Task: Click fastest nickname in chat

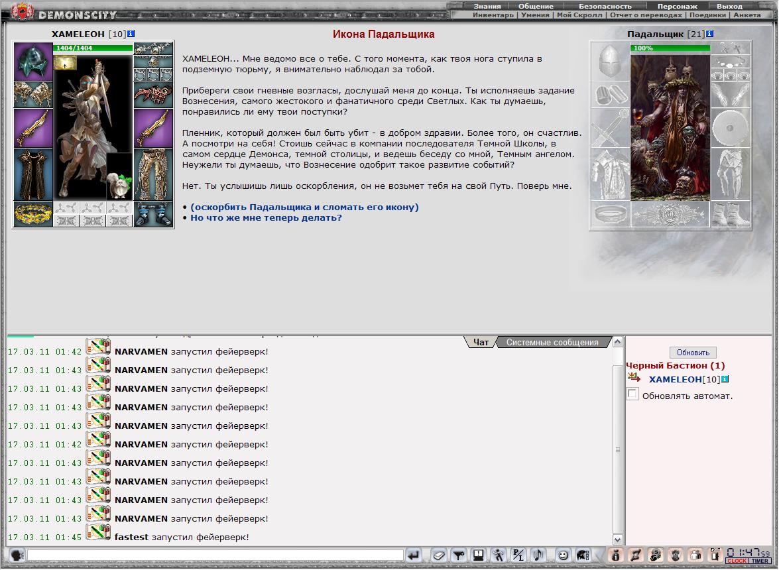Action: pos(132,538)
